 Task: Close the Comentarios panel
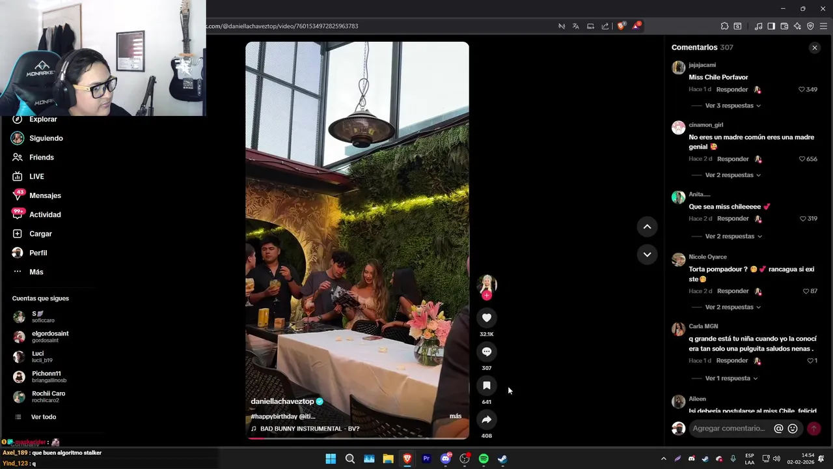pos(814,48)
